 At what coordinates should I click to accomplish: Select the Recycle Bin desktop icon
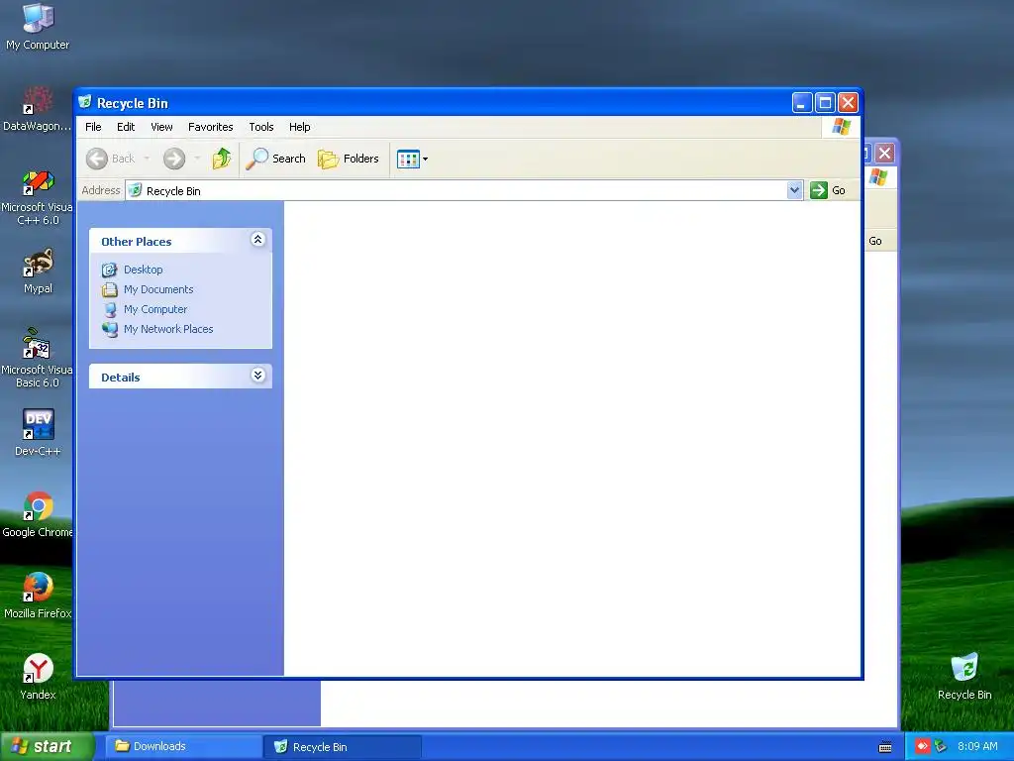[x=964, y=677]
